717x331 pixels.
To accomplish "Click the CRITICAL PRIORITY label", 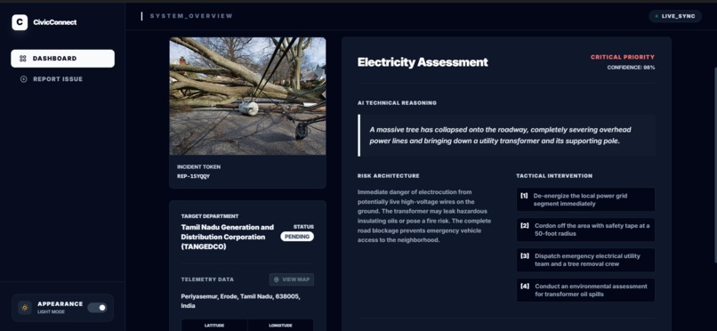I will 623,57.
